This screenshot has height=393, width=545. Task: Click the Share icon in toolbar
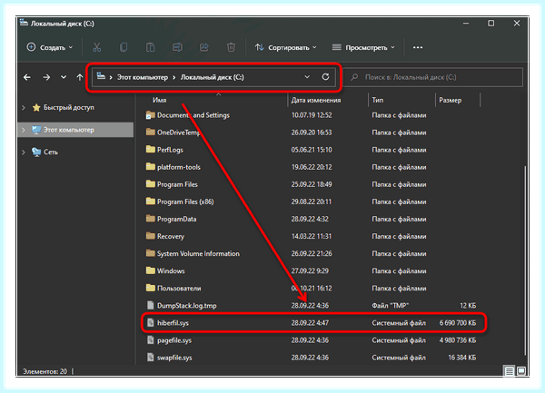click(204, 47)
